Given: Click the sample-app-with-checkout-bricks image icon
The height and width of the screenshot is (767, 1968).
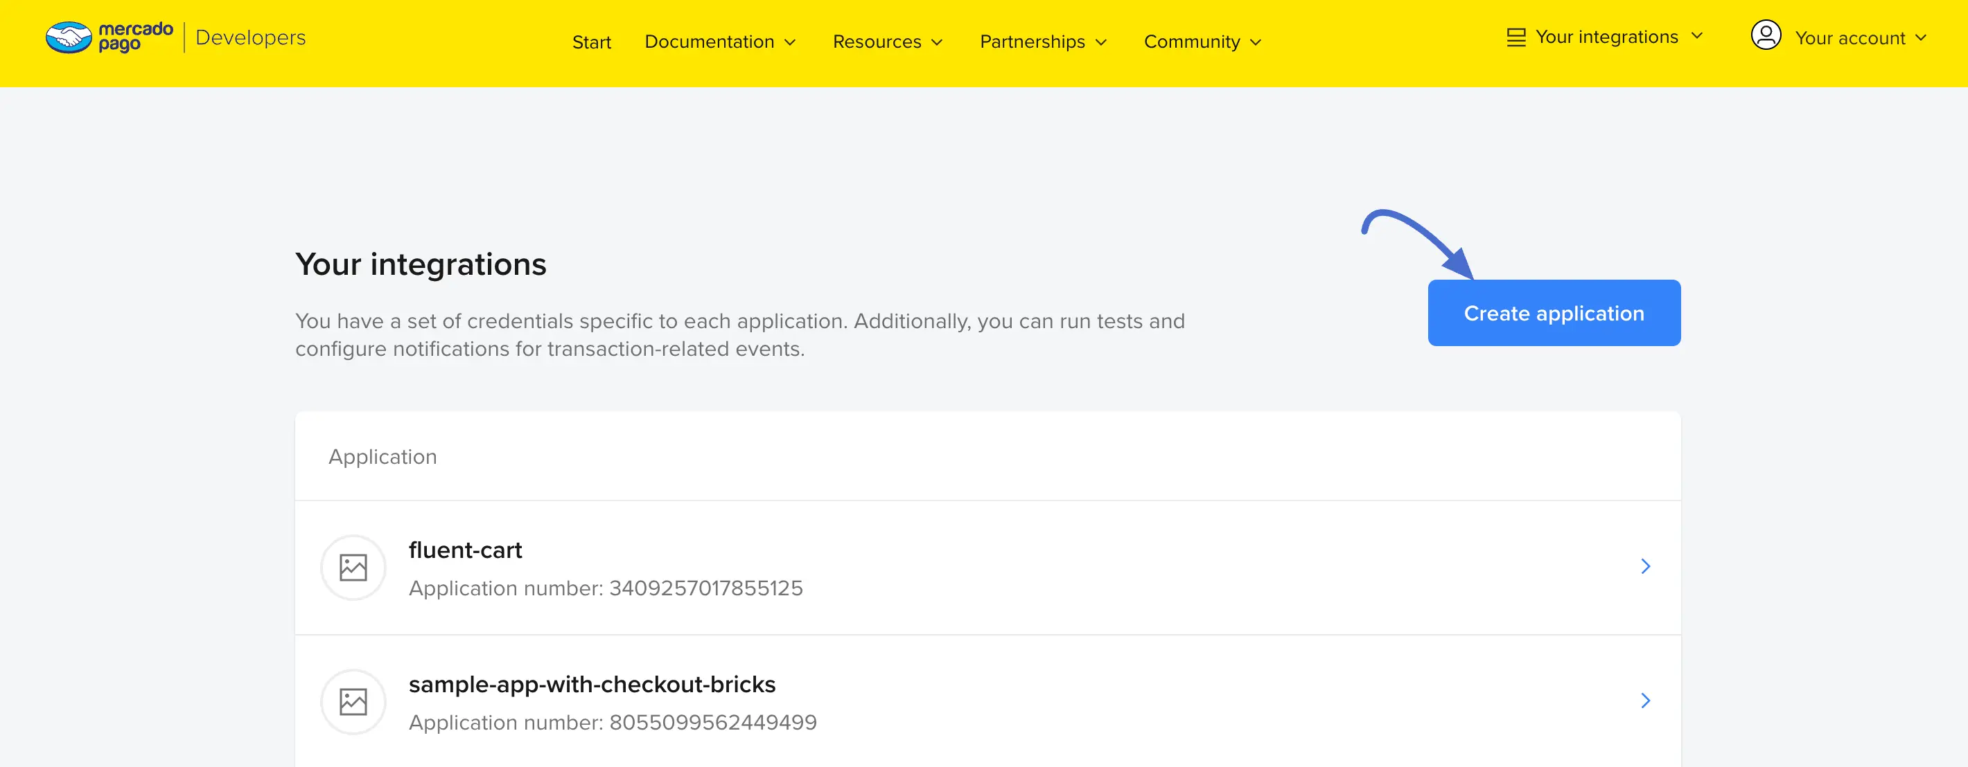Looking at the screenshot, I should (x=352, y=701).
